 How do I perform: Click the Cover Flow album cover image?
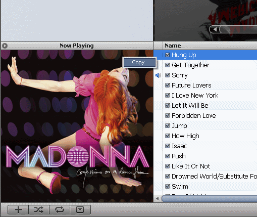coord(205,20)
